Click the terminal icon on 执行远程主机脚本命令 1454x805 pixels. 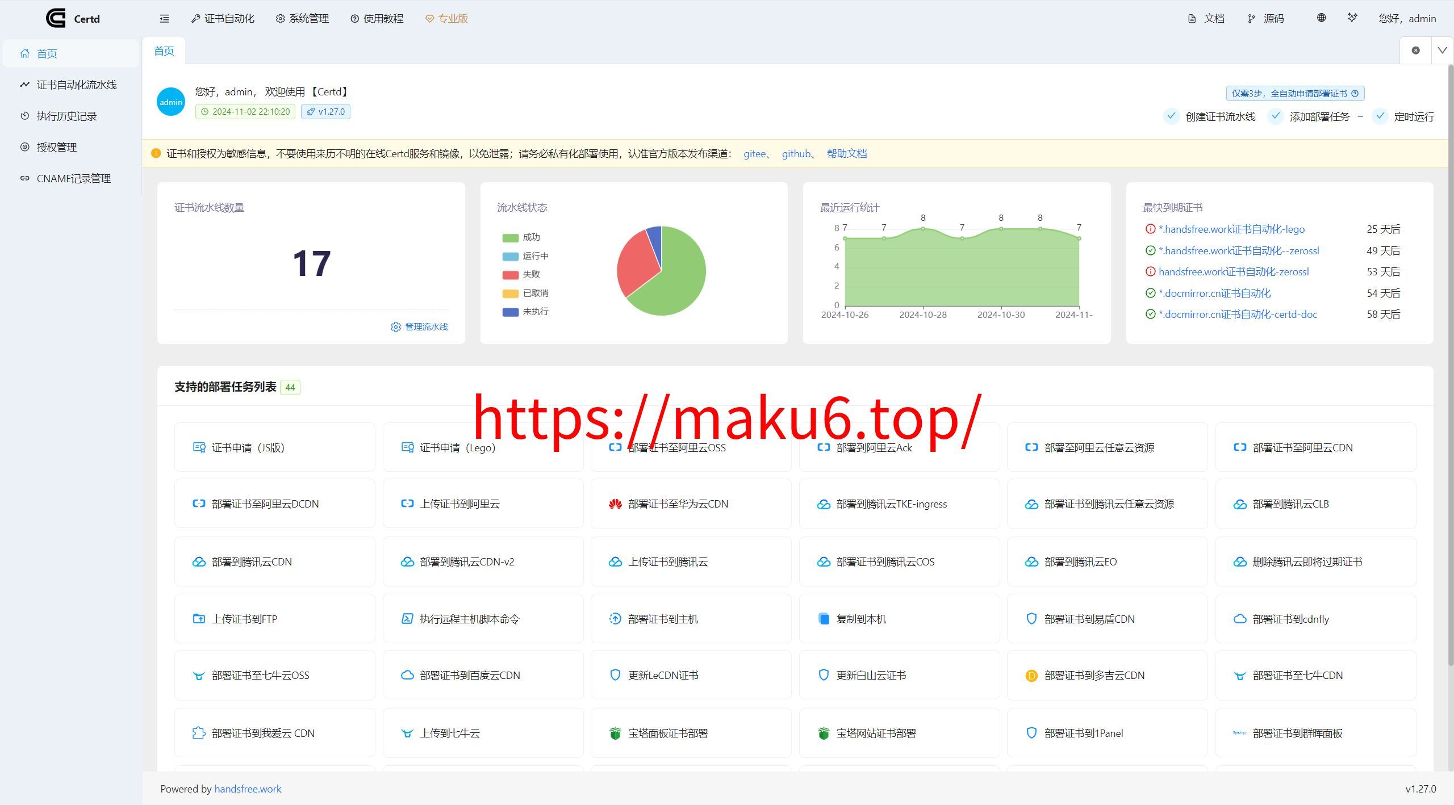[407, 619]
